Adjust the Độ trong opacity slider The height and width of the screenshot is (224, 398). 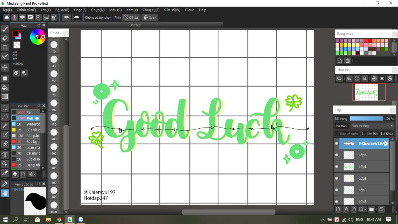367,119
